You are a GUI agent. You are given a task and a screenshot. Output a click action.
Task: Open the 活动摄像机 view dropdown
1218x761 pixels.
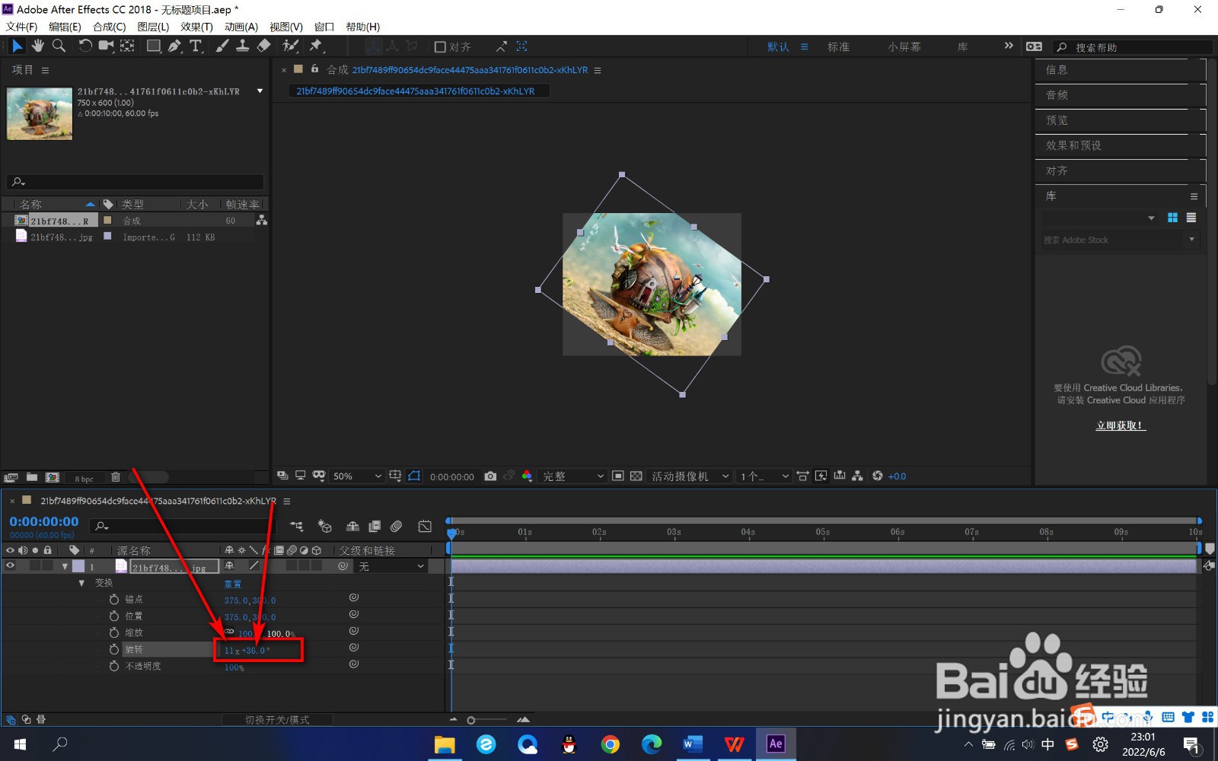point(690,476)
